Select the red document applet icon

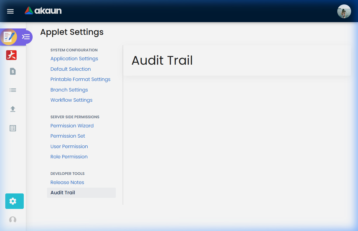tap(11, 55)
